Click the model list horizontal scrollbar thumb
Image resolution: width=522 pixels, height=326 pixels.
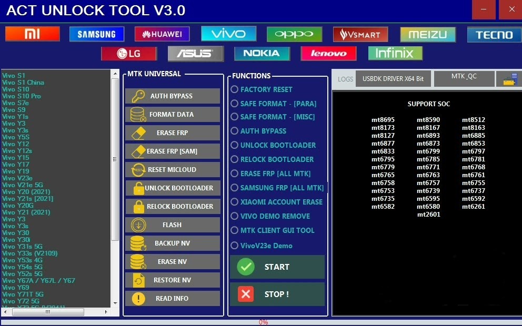(48, 312)
